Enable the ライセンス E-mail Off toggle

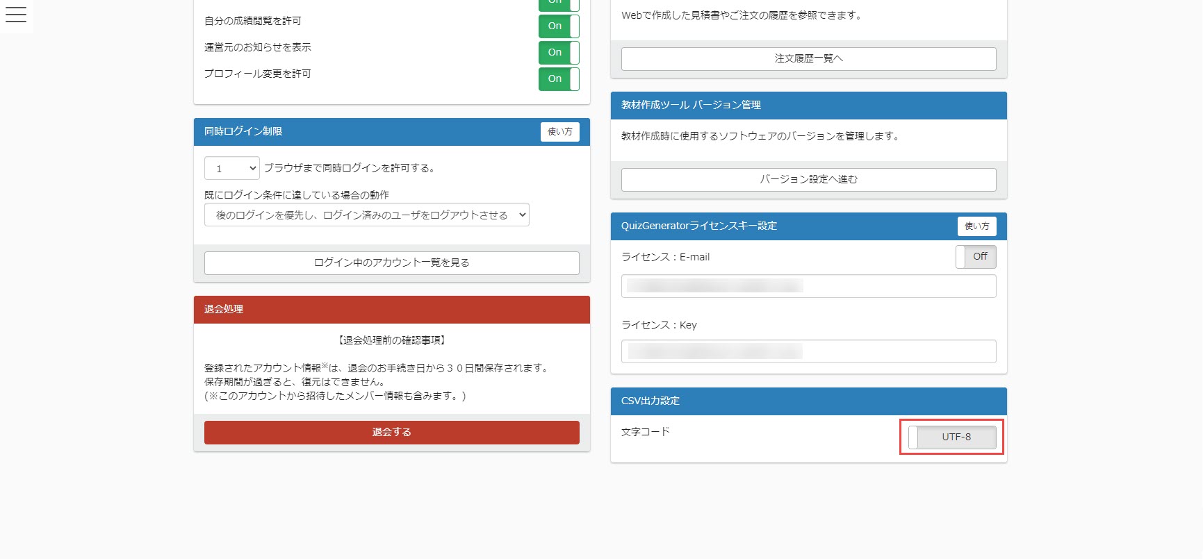[975, 257]
